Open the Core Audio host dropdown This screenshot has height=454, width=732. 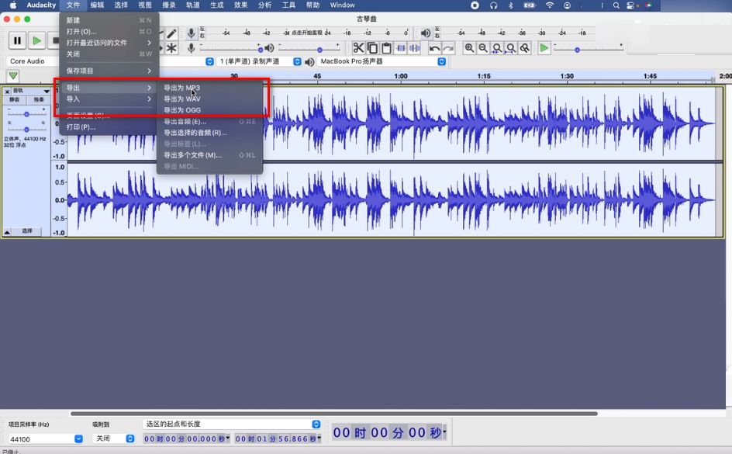(33, 61)
